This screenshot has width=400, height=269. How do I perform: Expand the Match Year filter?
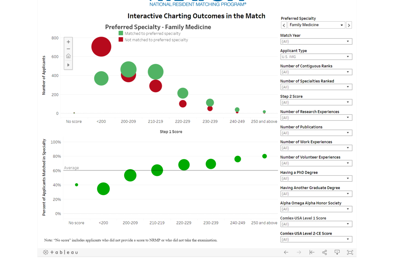[x=316, y=42]
